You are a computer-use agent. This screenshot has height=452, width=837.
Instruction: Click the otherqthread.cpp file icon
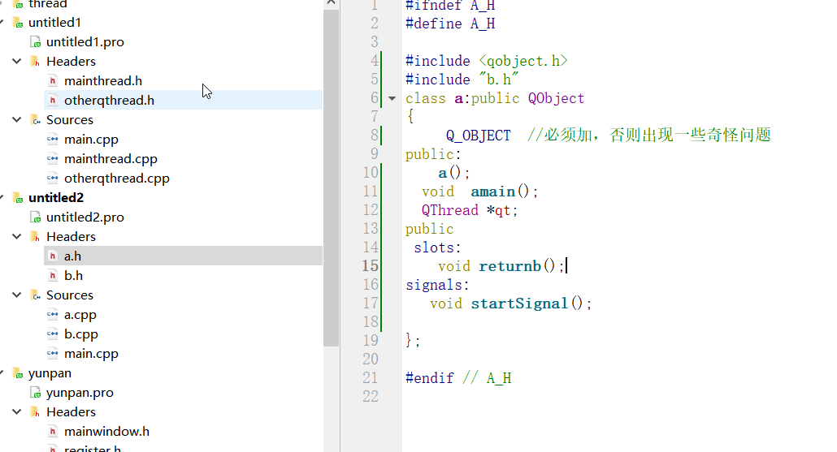coord(52,178)
